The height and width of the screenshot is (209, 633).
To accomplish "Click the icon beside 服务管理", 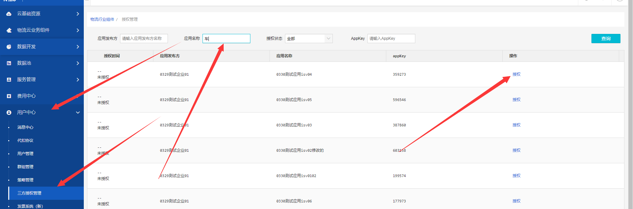I will (x=9, y=80).
